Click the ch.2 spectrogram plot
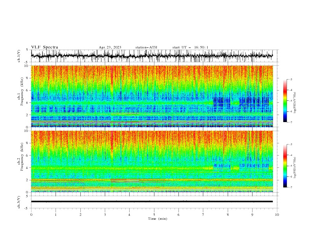 tap(152, 161)
